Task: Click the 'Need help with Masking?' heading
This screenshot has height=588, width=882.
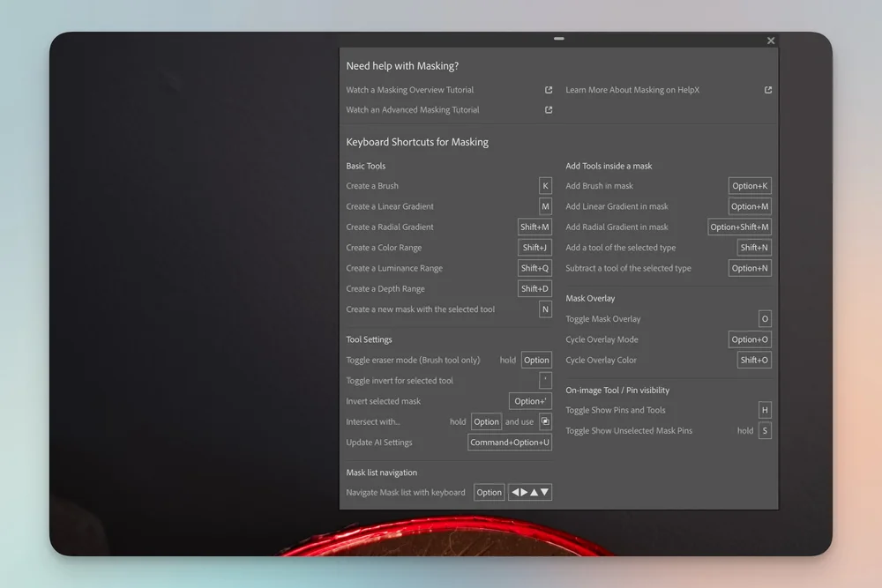Action: coord(402,66)
